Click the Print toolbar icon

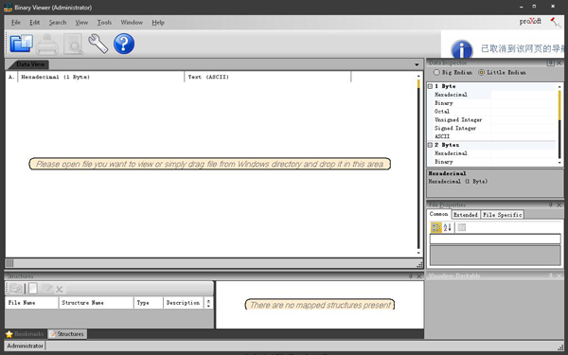[x=47, y=44]
